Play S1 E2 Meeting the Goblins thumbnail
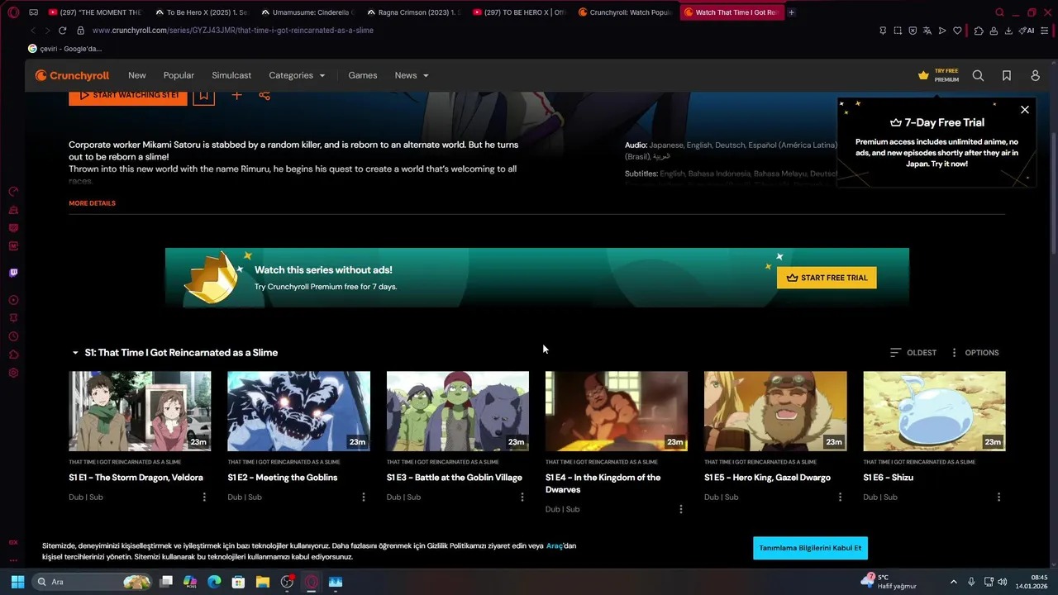 [298, 411]
